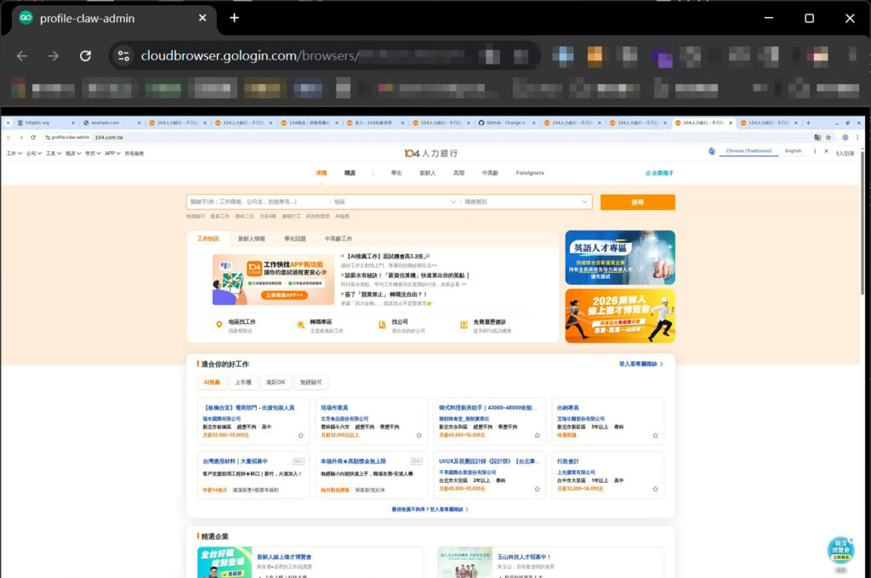The width and height of the screenshot is (871, 578).
Task: Click the 轉職專區 icon
Action: [300, 325]
